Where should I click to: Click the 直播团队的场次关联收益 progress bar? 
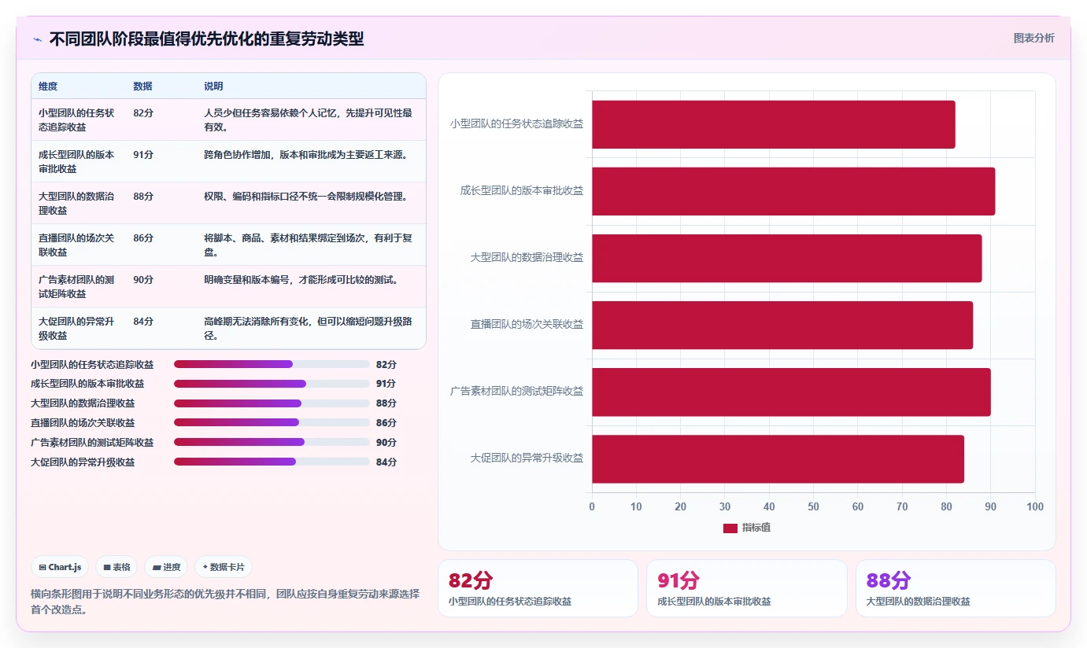(x=272, y=422)
